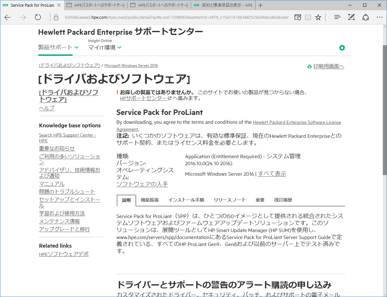Click the vertical page scrollbar thumb

point(385,110)
